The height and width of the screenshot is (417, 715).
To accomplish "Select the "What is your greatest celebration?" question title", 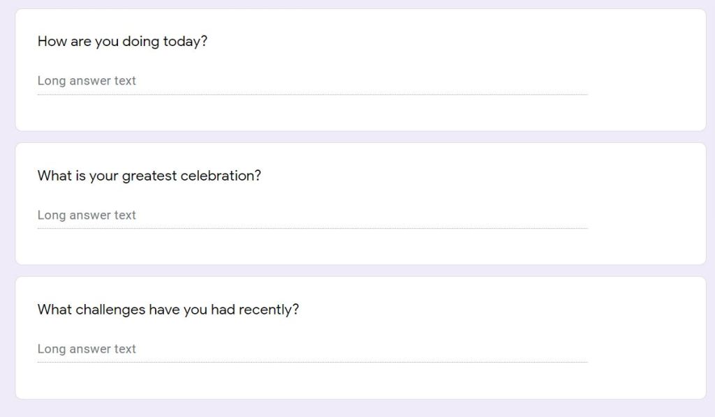I will pos(149,176).
